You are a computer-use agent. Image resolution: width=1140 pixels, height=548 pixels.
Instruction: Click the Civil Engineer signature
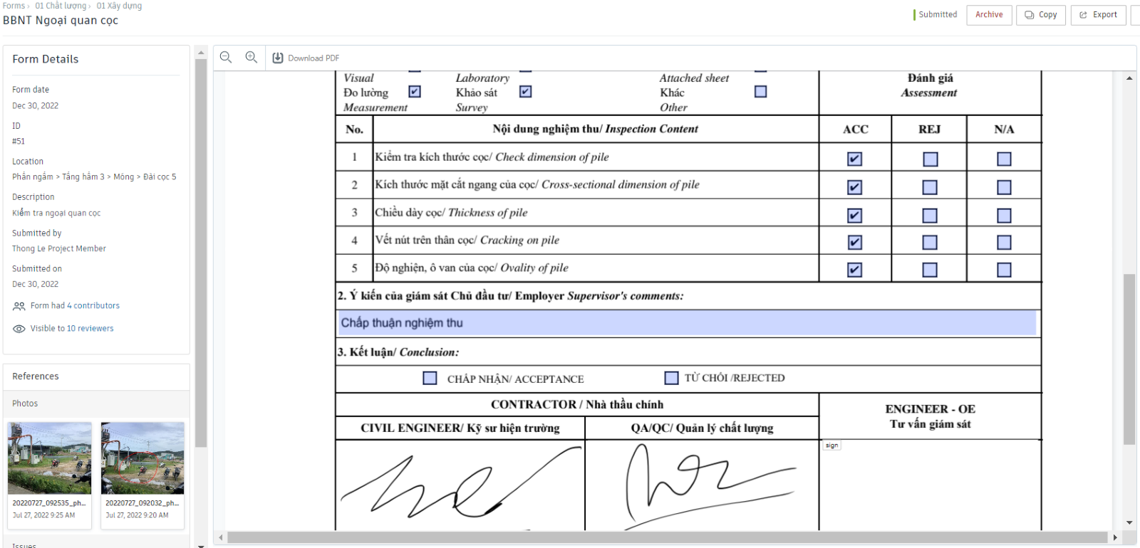tap(460, 483)
